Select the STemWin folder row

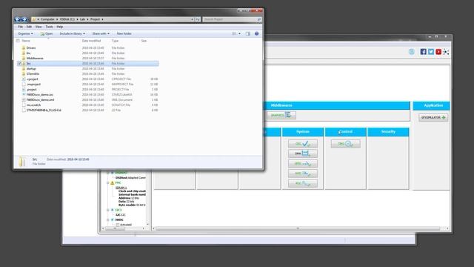[87, 74]
